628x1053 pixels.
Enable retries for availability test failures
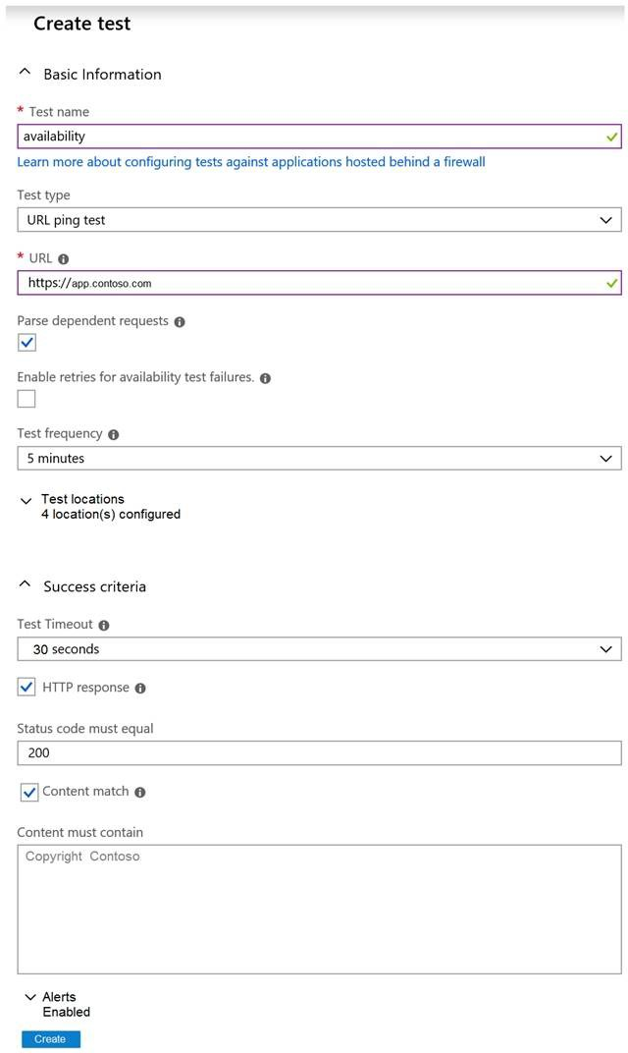point(26,399)
